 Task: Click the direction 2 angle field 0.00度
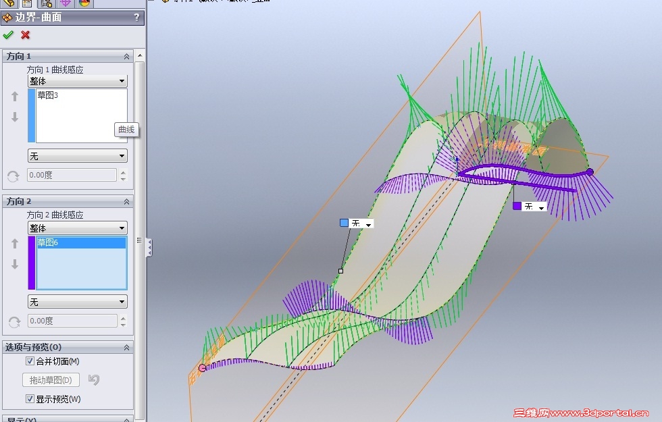pos(72,321)
